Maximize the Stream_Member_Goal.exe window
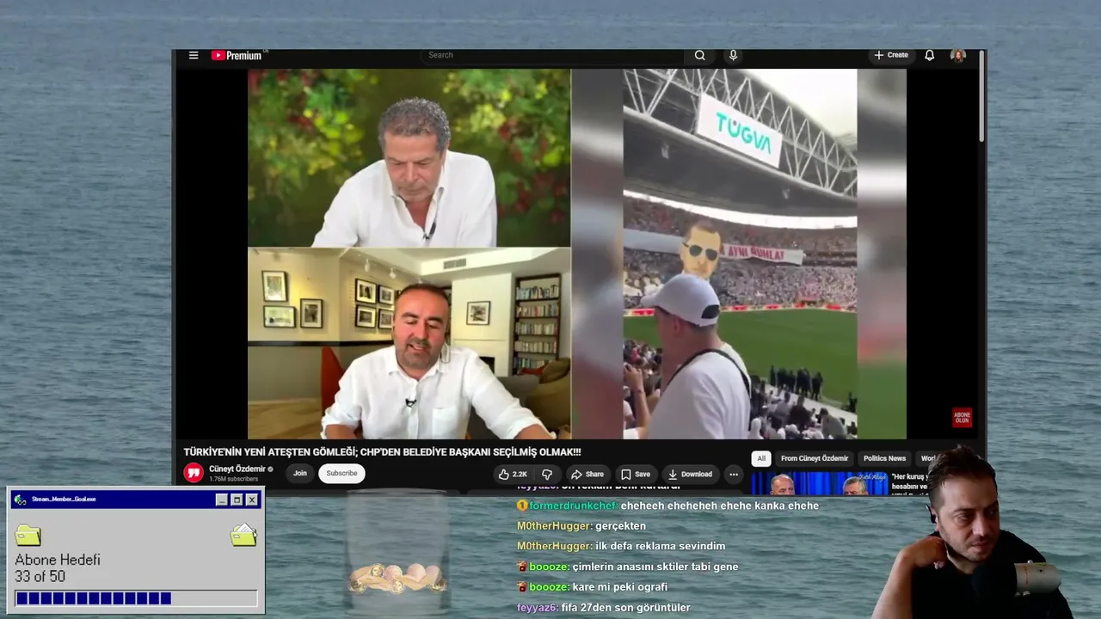This screenshot has width=1101, height=619. (x=237, y=499)
